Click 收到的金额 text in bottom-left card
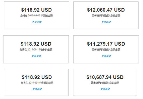The image size is (143, 99). click(47, 83)
